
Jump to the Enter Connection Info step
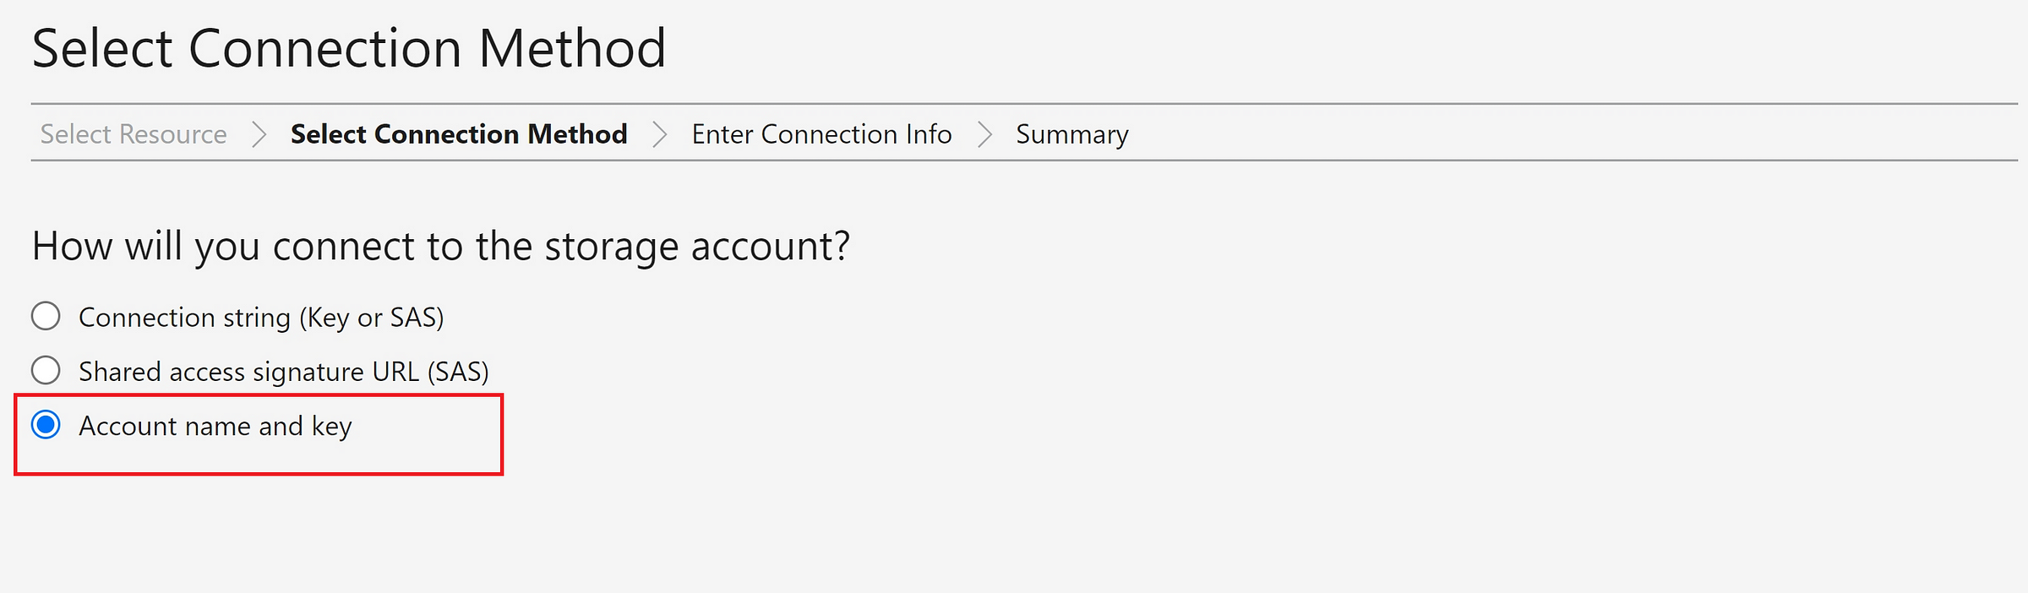click(821, 134)
